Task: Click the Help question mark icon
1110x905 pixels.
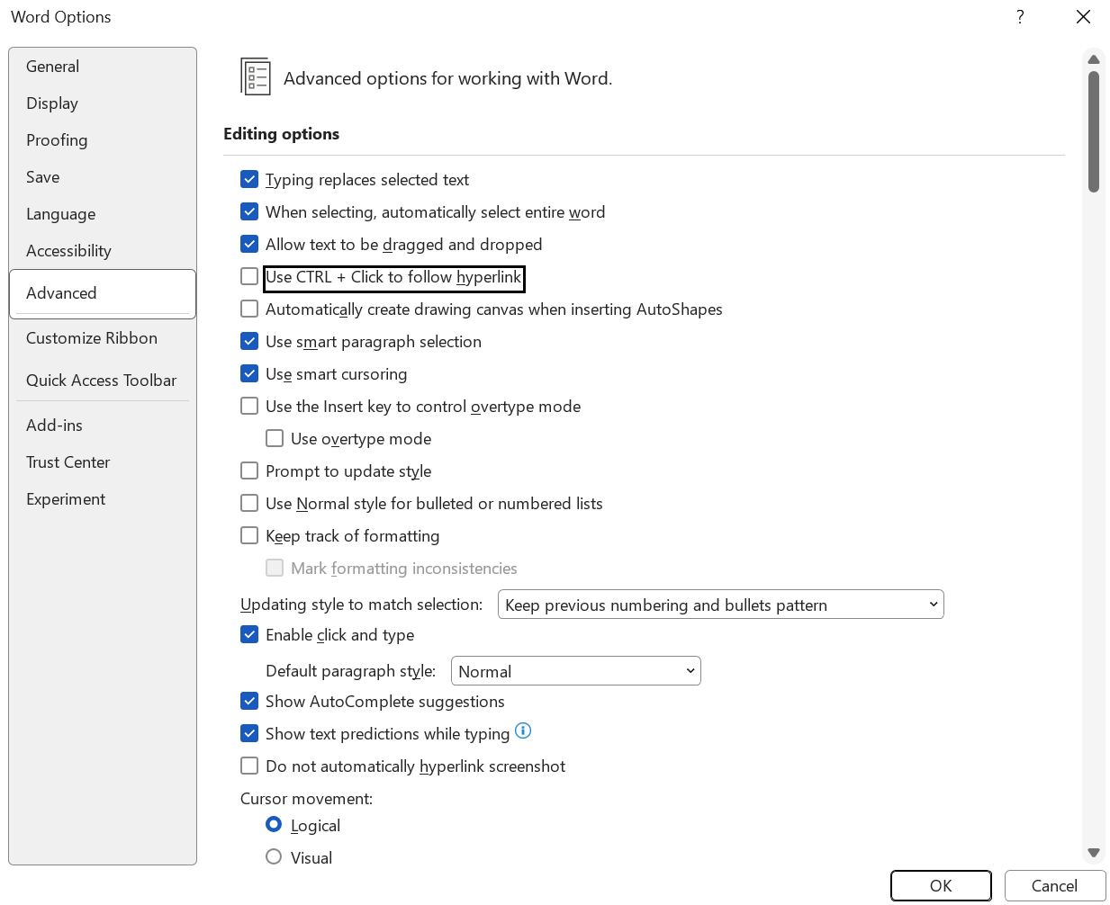Action: pyautogui.click(x=1020, y=17)
